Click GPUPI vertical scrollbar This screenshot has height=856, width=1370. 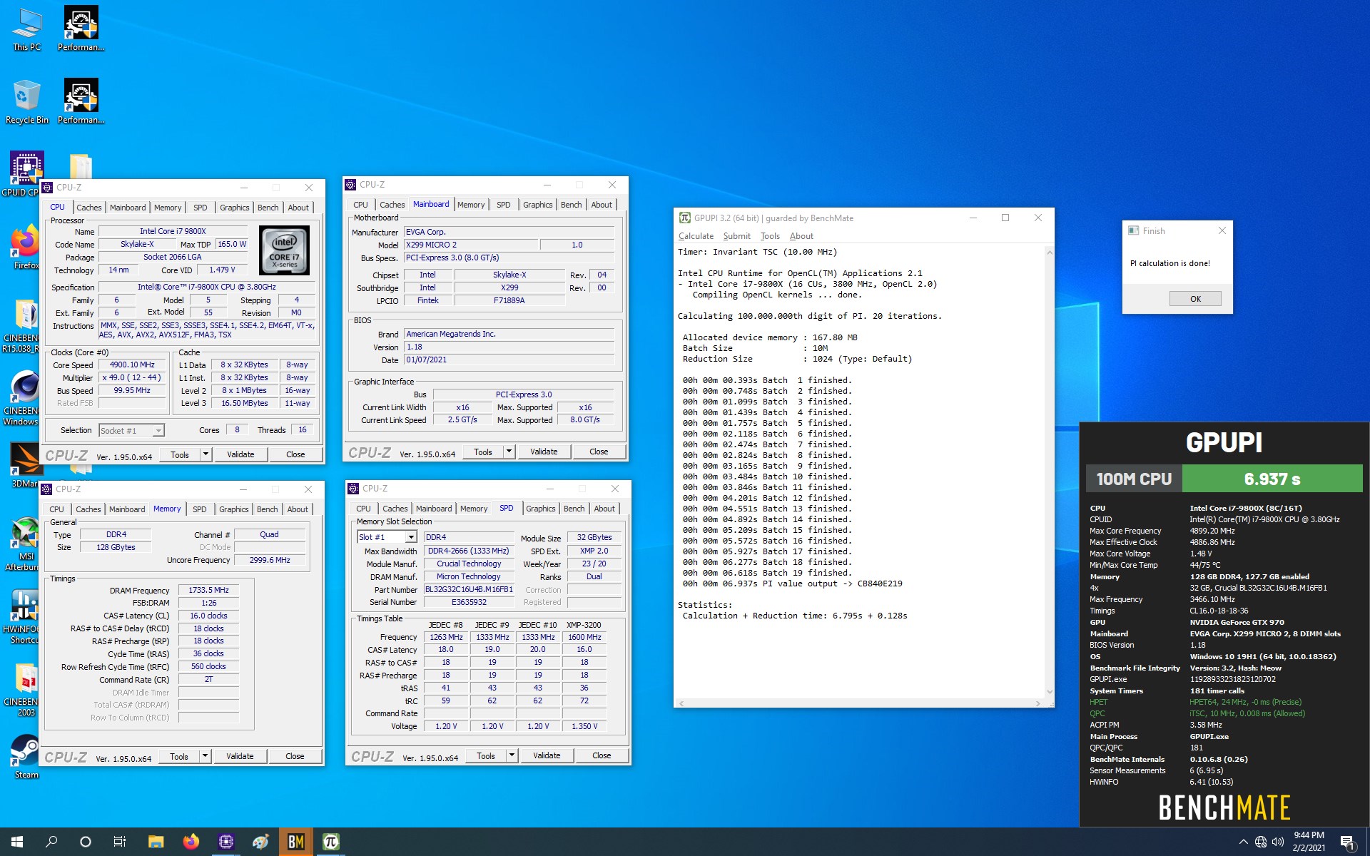pyautogui.click(x=1049, y=472)
